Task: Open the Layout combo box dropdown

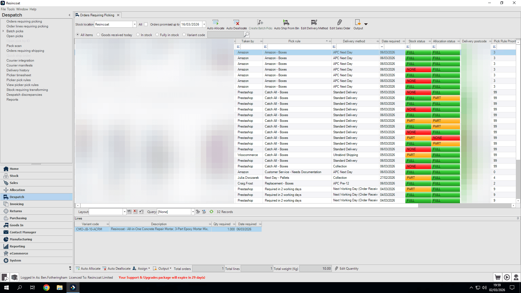Action: [x=125, y=212]
